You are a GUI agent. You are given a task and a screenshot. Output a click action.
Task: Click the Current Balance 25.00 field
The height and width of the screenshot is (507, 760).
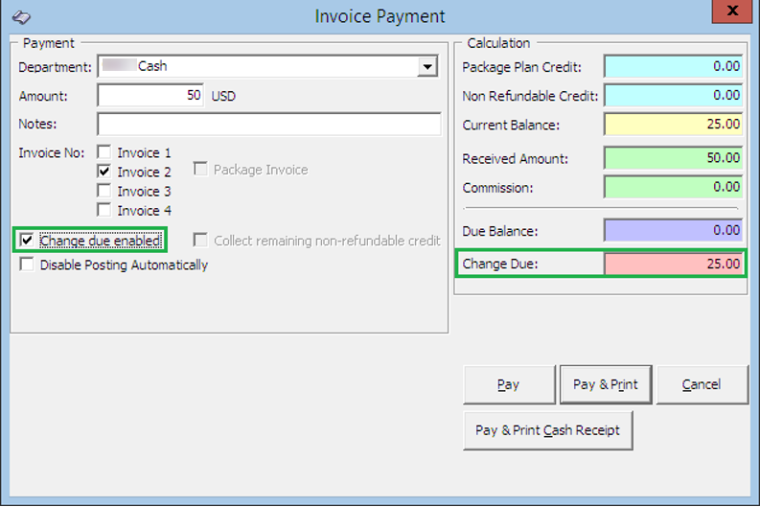click(673, 124)
